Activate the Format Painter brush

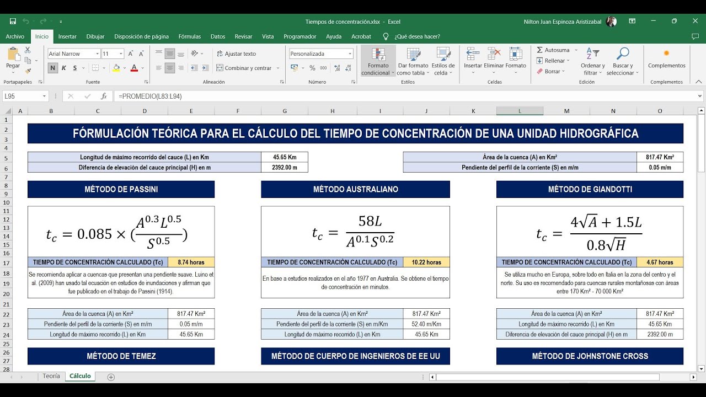pos(28,71)
